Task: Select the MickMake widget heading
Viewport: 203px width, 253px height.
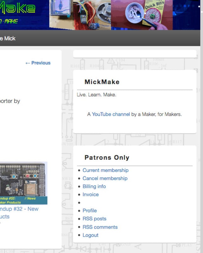Action: click(x=102, y=82)
